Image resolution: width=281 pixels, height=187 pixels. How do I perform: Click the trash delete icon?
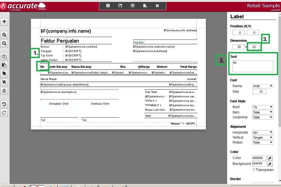pos(4,91)
